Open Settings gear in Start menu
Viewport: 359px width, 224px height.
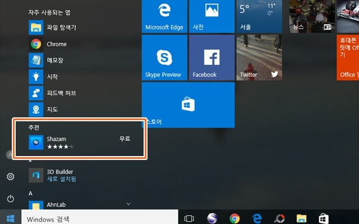pyautogui.click(x=10, y=177)
